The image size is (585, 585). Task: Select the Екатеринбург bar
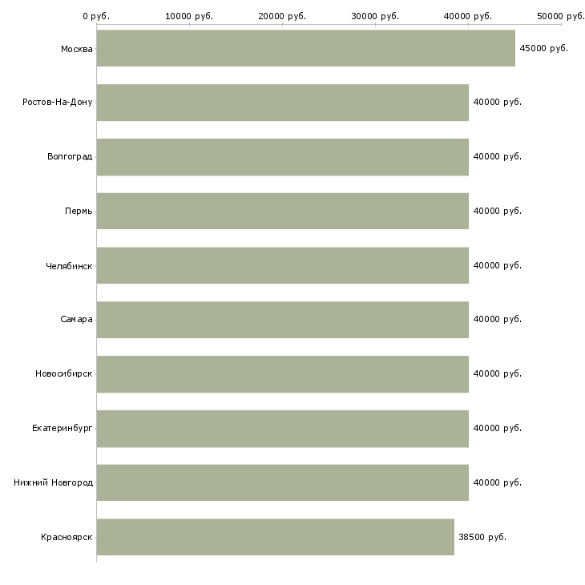pyautogui.click(x=282, y=429)
